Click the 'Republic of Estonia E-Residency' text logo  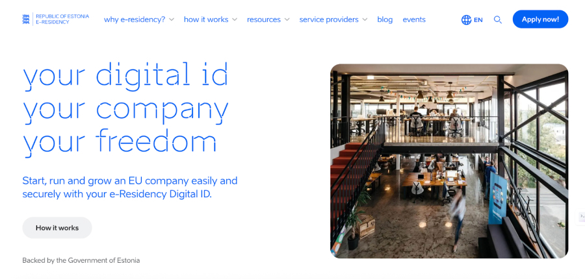pos(62,19)
